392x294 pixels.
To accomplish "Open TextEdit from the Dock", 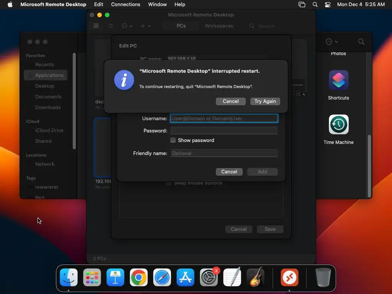I will (x=232, y=277).
